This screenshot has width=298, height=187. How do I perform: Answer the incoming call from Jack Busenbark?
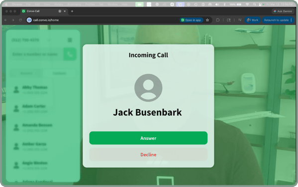tap(148, 138)
